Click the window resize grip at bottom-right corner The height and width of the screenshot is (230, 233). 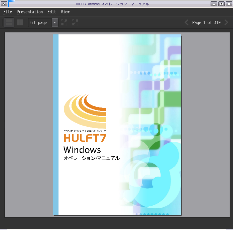pyautogui.click(x=231, y=227)
